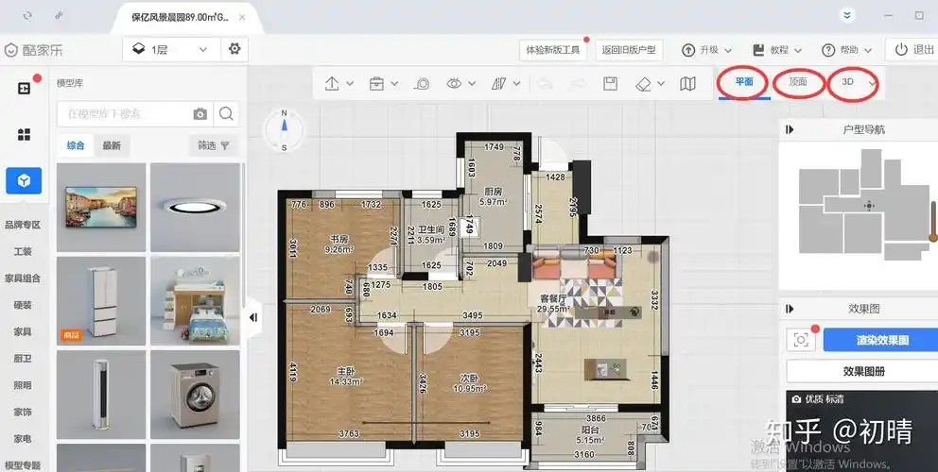938x472 pixels.
Task: Click the measuring tape tool icon
Action: 423,84
